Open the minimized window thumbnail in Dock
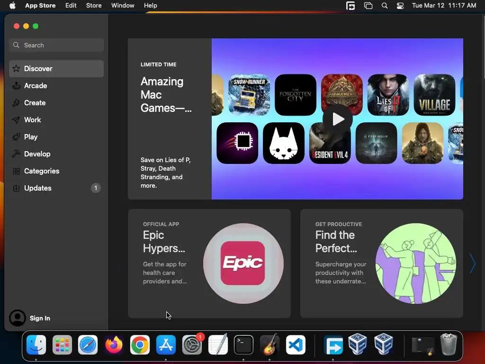 [423, 346]
